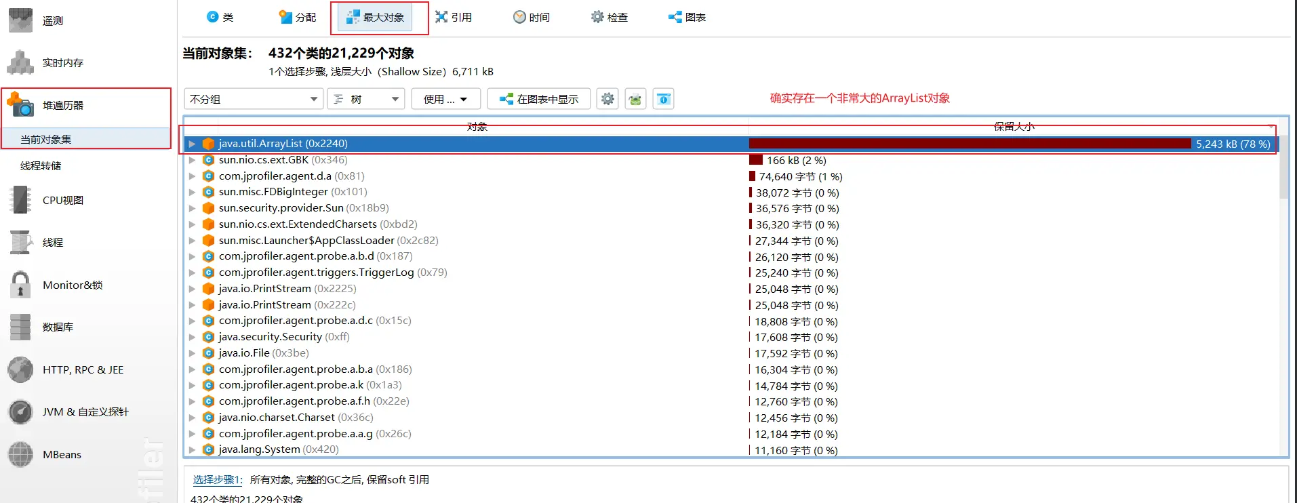Image resolution: width=1297 pixels, height=503 pixels.
Task: Click the java.lang.System class icon
Action: pos(209,449)
